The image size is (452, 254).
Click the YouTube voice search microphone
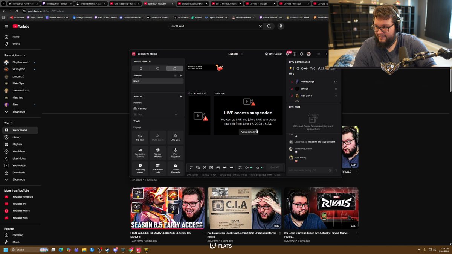tap(281, 26)
